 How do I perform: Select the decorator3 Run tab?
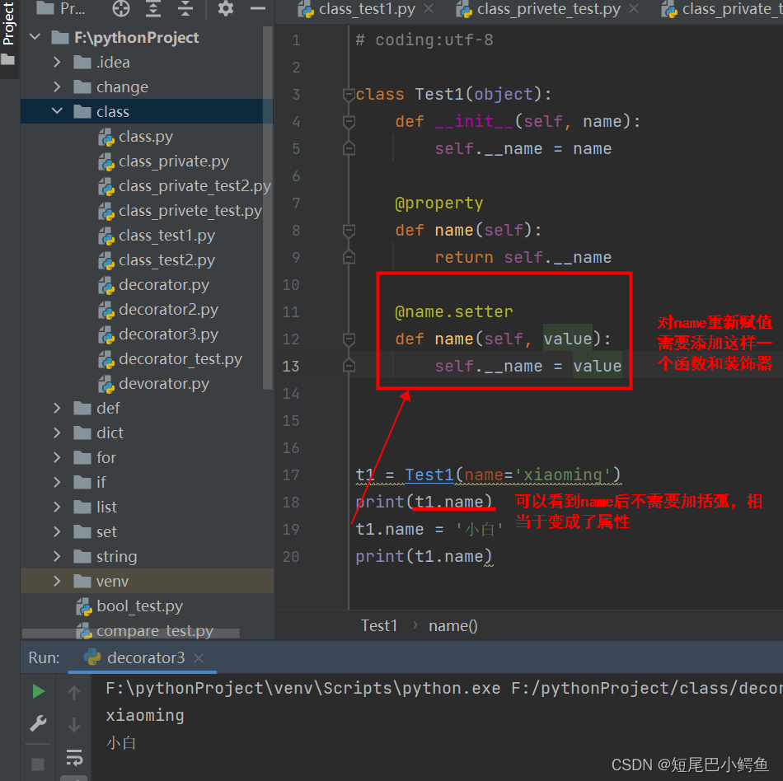coord(145,657)
